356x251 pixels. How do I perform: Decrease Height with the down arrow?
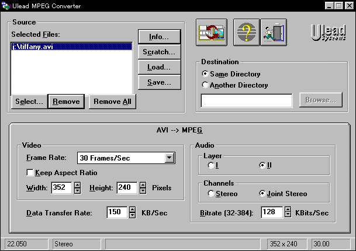(143, 191)
